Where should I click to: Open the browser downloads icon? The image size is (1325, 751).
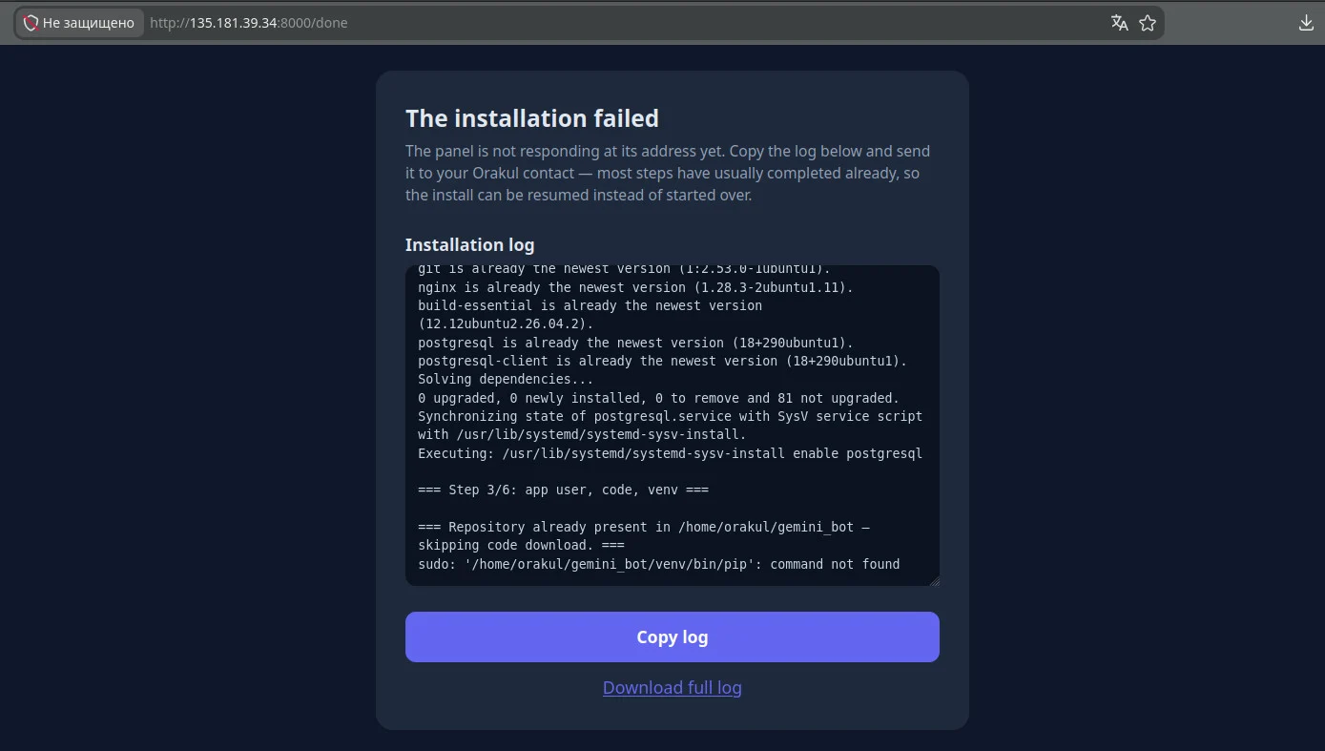[1307, 23]
